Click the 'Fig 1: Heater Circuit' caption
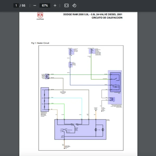This screenshot has width=156, height=156. 40,43
